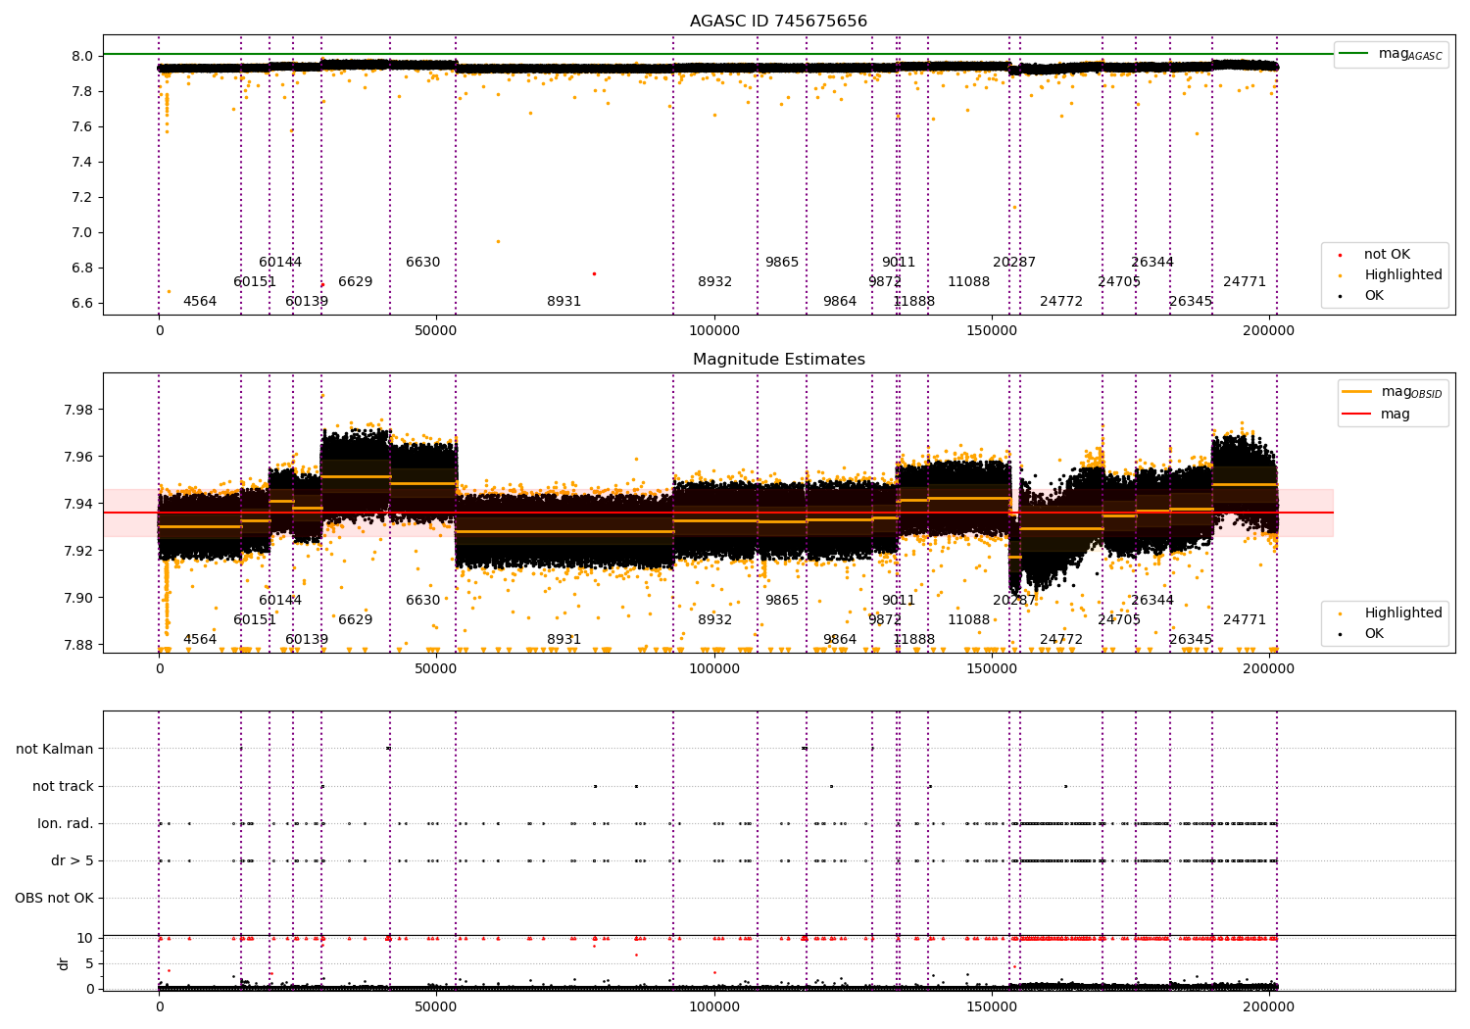This screenshot has width=1470, height=1029.
Task: Click OBSID label 11088 in the top plot
Action: coord(969,282)
